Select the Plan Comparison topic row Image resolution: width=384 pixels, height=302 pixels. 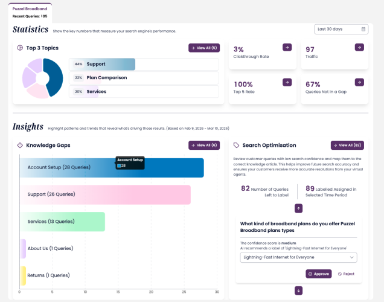pos(144,78)
